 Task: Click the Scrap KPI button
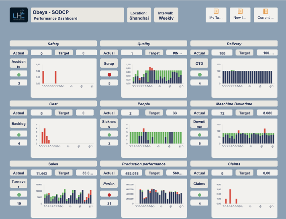(x=109, y=63)
